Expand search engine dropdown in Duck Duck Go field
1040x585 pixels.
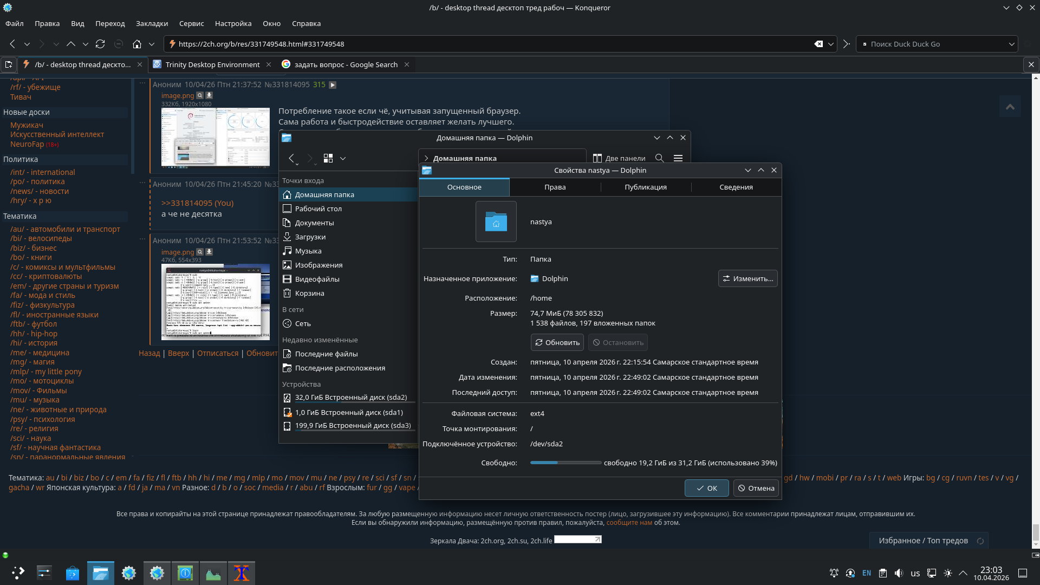coord(1011,44)
